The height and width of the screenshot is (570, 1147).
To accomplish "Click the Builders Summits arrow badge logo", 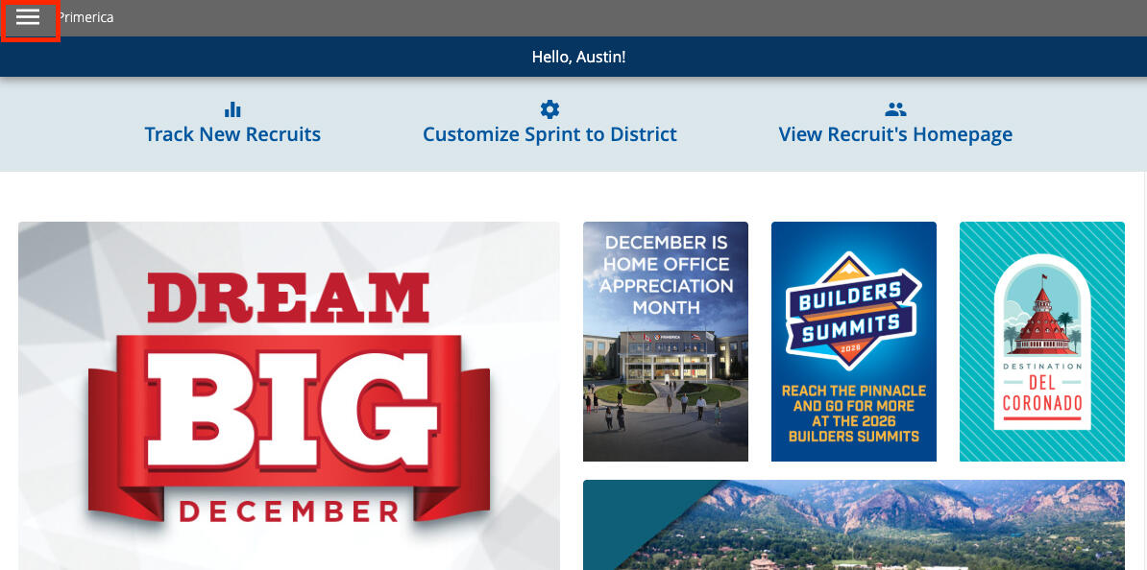I will pos(853,311).
